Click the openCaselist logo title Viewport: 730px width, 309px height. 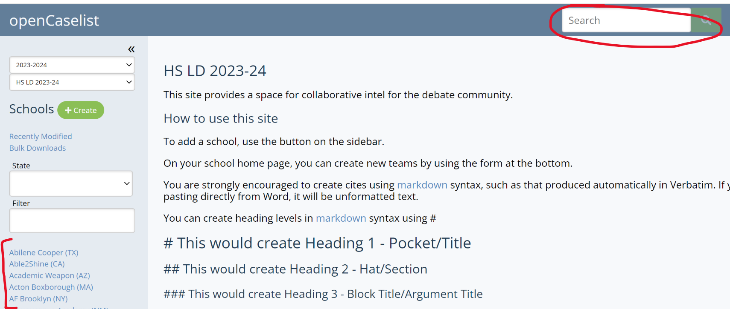[x=54, y=20]
